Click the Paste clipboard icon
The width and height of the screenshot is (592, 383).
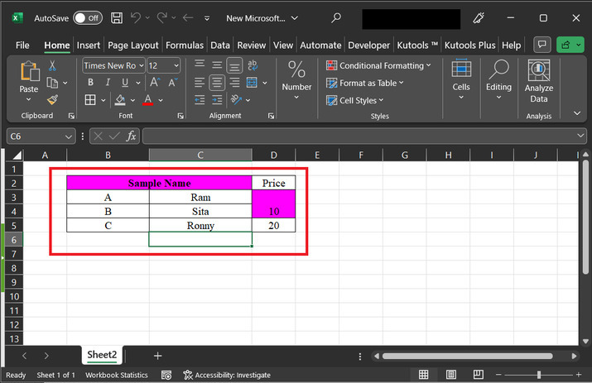click(x=30, y=71)
